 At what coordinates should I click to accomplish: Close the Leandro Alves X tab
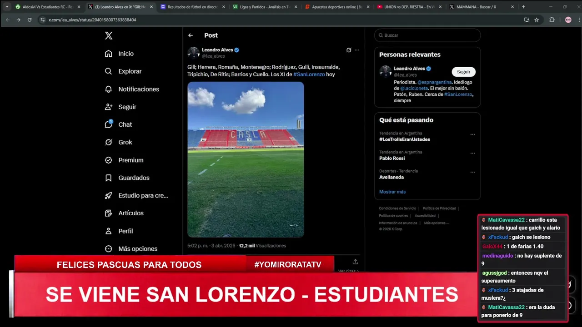click(x=151, y=7)
